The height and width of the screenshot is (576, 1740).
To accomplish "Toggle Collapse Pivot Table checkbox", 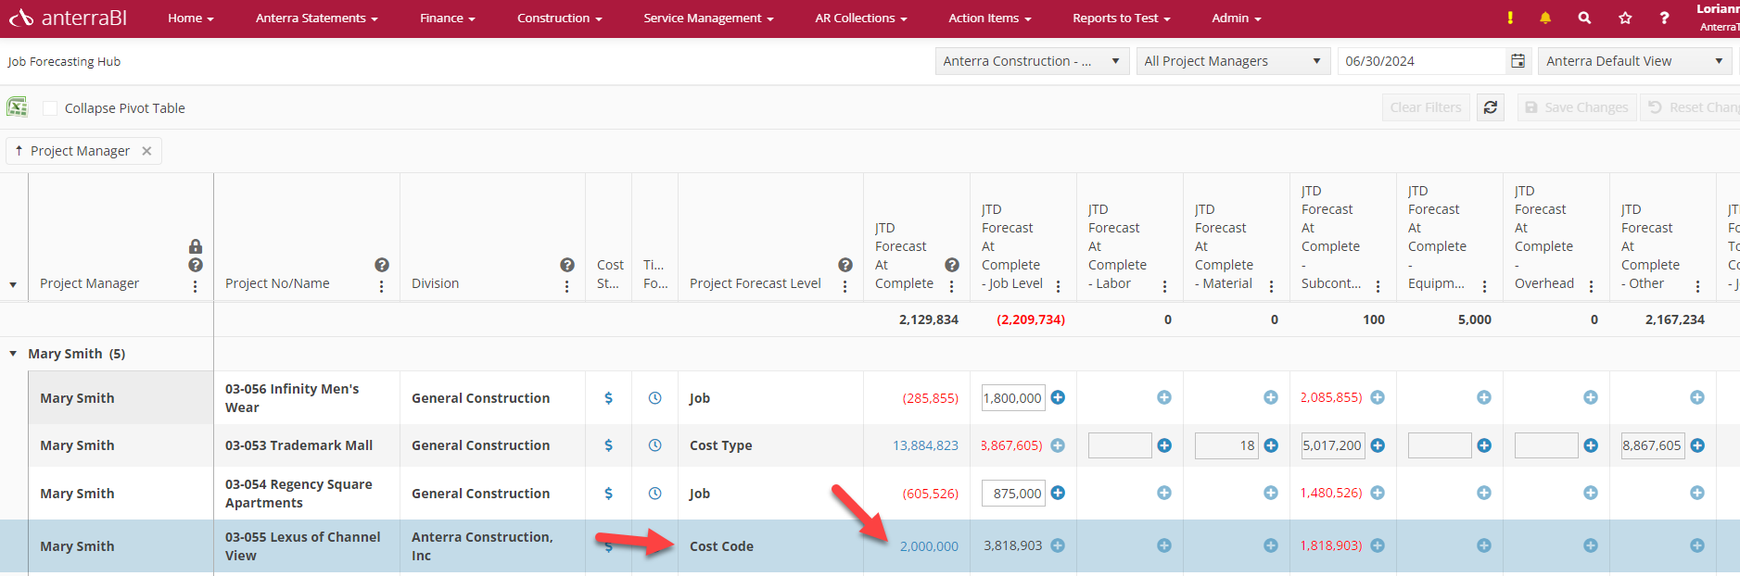I will 50,108.
